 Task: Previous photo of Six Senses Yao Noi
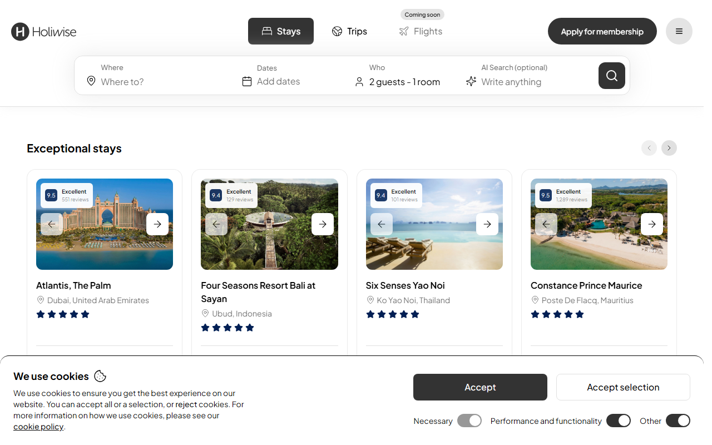tap(382, 224)
